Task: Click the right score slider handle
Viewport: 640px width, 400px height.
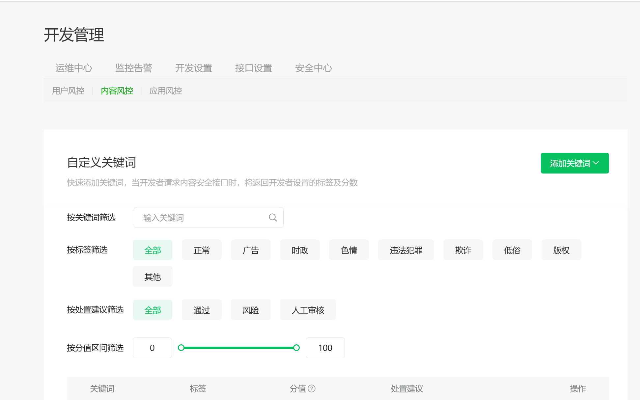Action: [296, 348]
